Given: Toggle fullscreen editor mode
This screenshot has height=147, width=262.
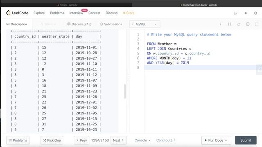Looking at the screenshot, I should pos(257,24).
